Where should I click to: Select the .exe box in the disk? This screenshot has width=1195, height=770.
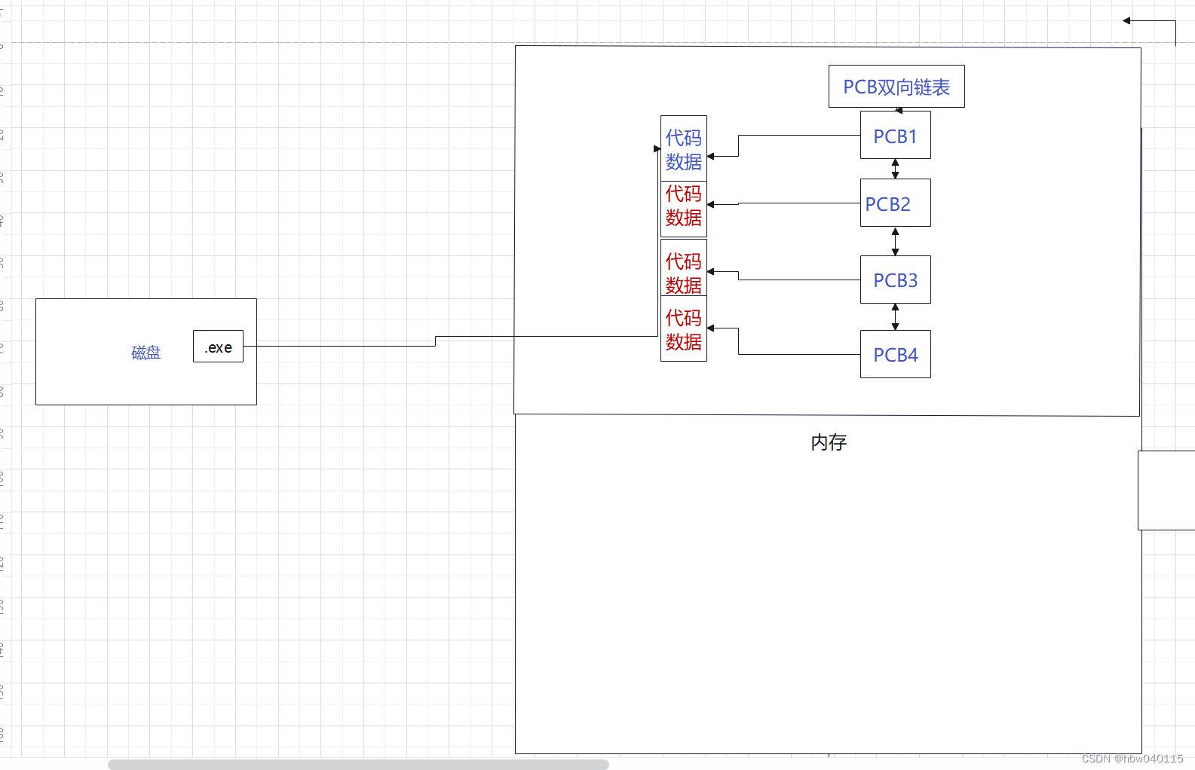point(218,347)
